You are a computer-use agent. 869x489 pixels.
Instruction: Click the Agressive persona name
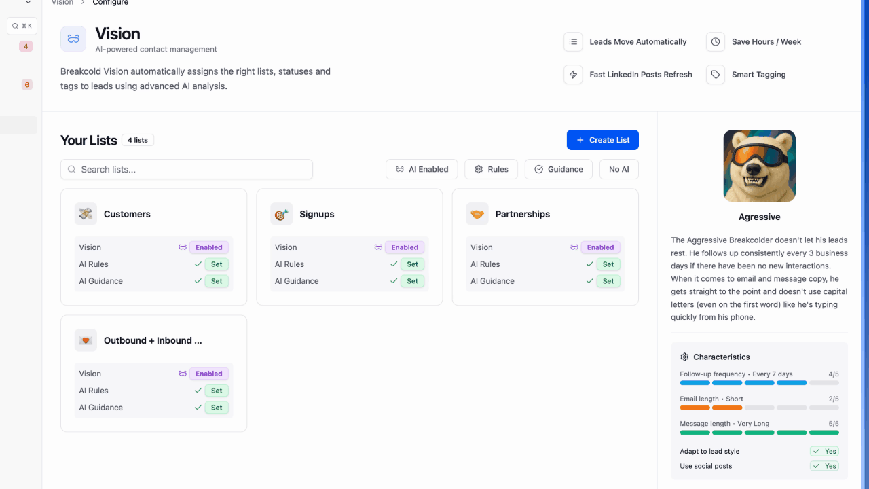759,217
